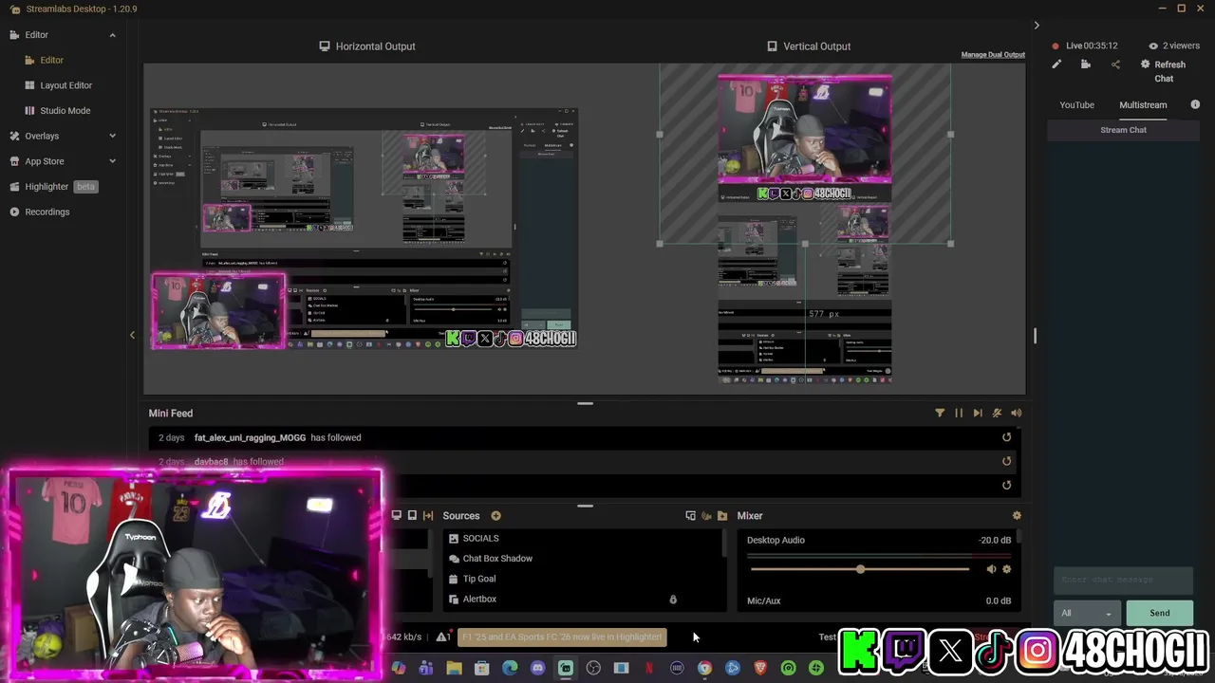Image resolution: width=1215 pixels, height=683 pixels.
Task: Expand the Overlays section chevron
Action: click(112, 136)
